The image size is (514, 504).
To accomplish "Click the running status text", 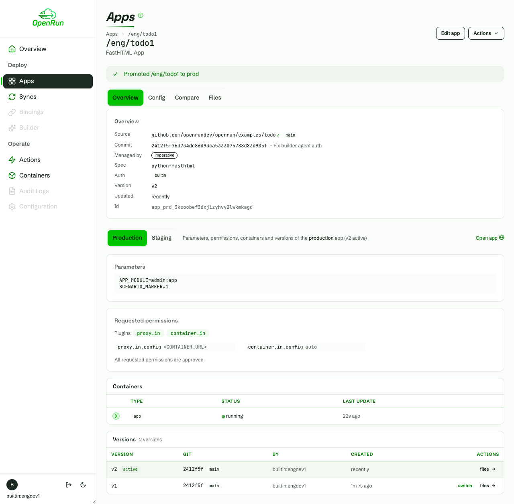I will pyautogui.click(x=235, y=416).
